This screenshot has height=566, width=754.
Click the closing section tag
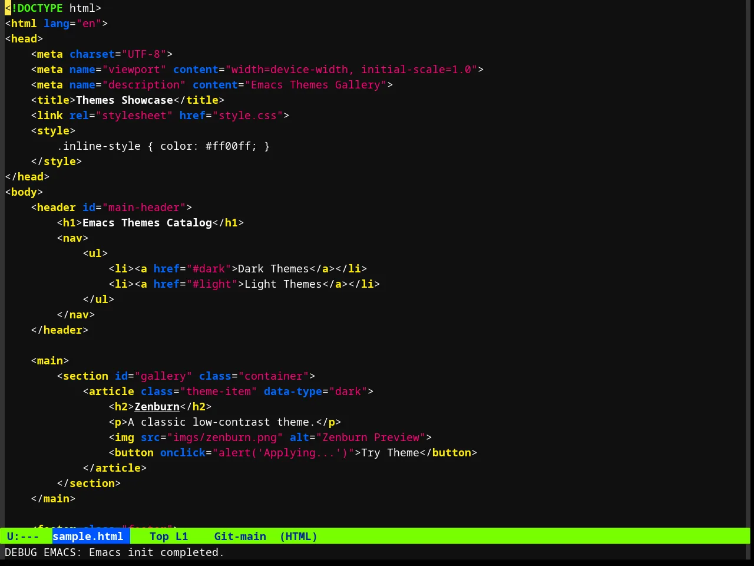coord(89,483)
